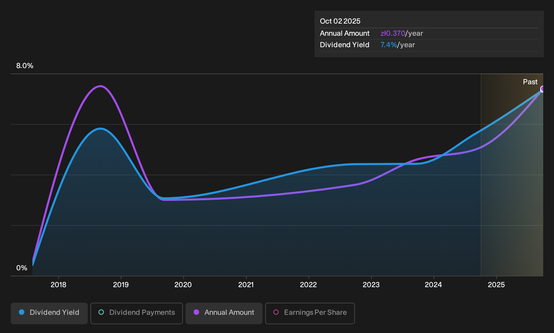Click the 2020 x-axis label

pos(183,285)
